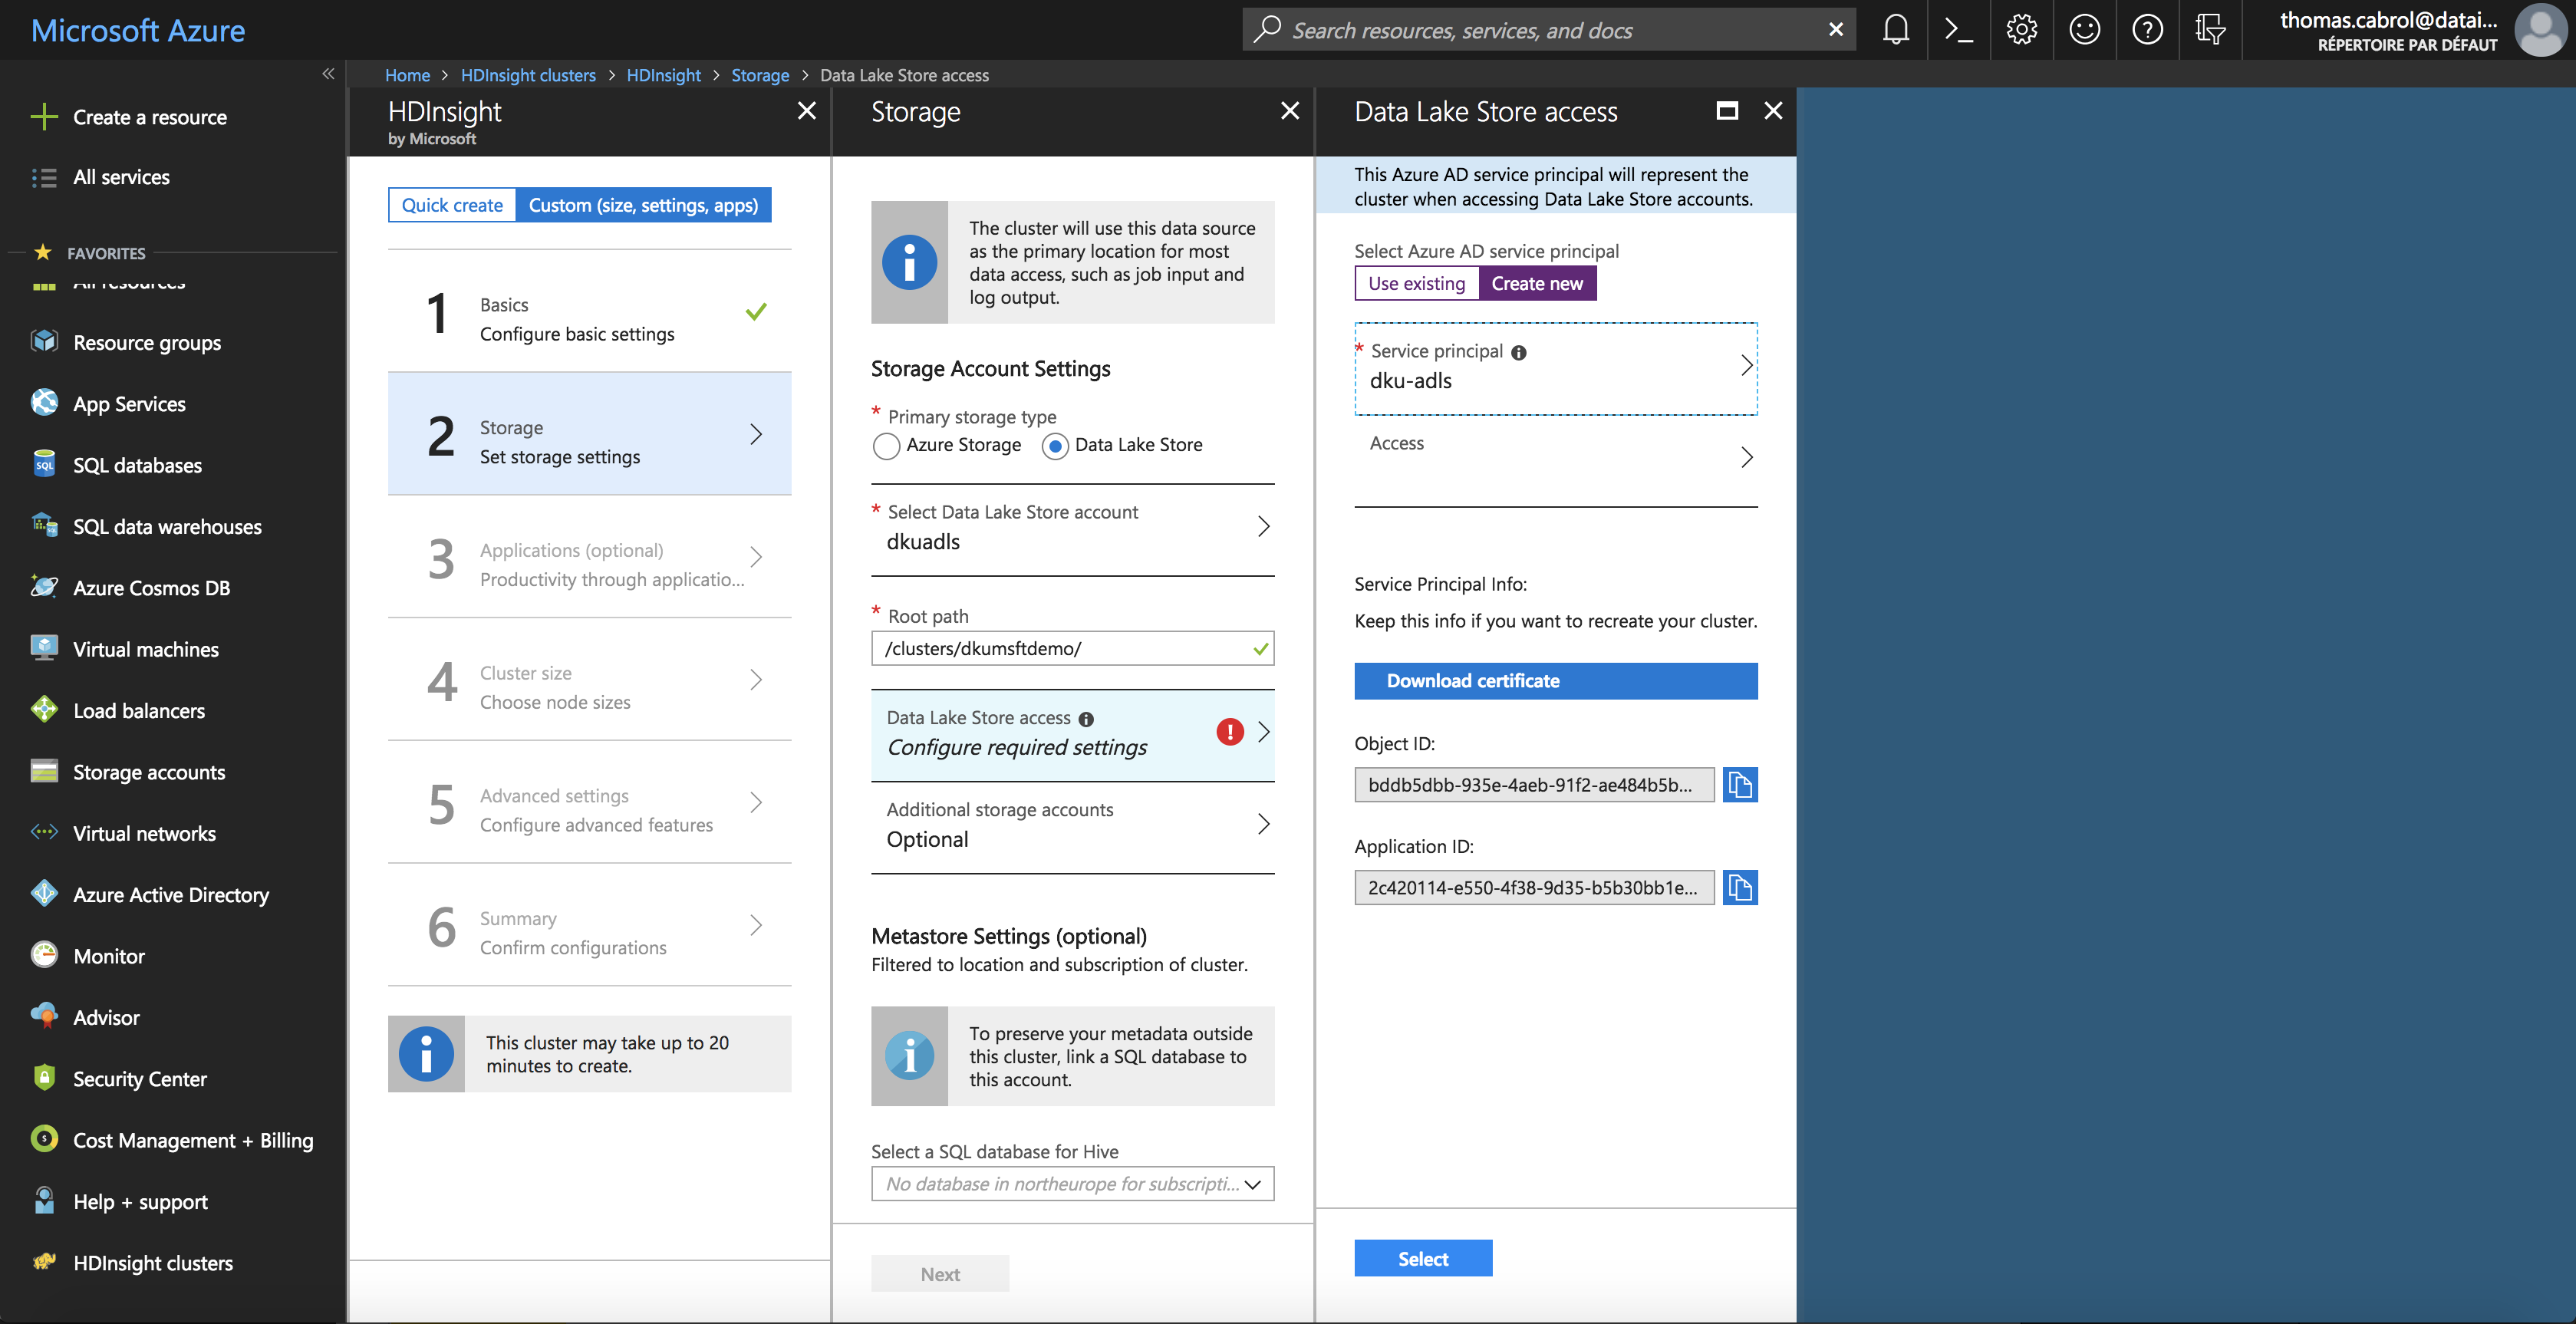
Task: Copy the Object ID to clipboard
Action: [x=1740, y=785]
